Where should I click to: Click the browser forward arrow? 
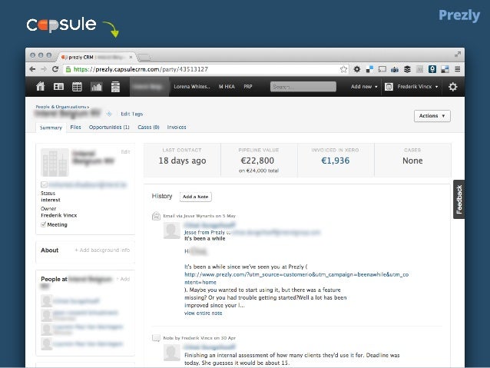(x=44, y=69)
